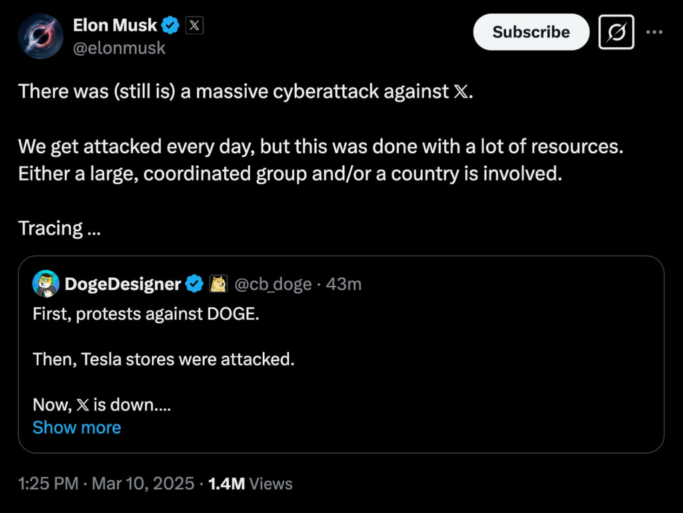Click DogeDesigner's display name
The image size is (683, 513).
coord(123,283)
